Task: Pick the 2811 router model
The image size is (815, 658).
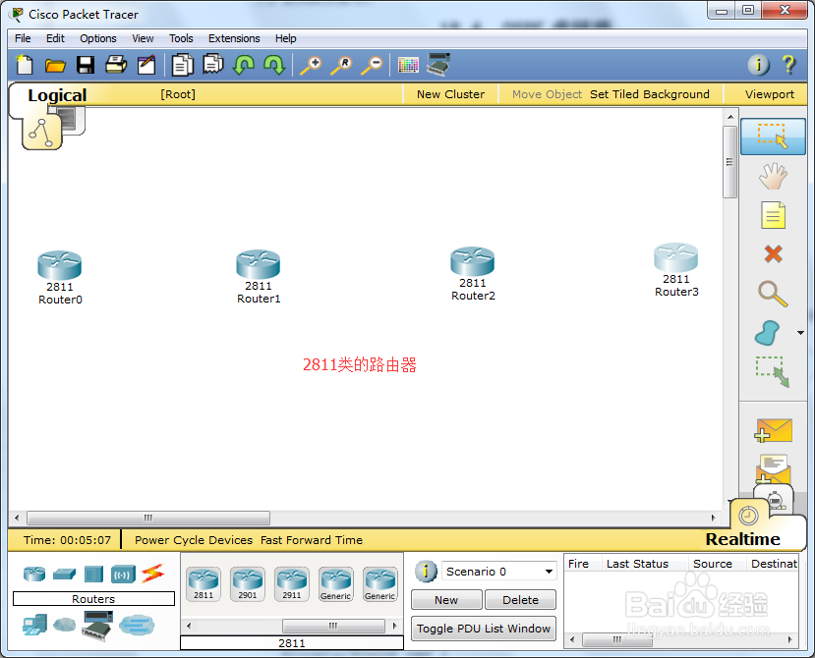Action: pyautogui.click(x=204, y=584)
